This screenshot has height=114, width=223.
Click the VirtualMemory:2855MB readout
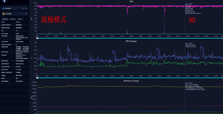click(194, 88)
